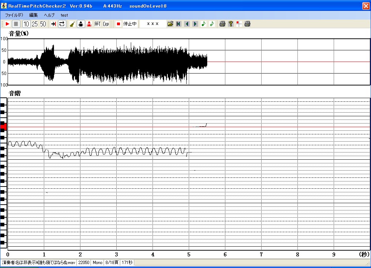Open help with the question mark icon
Image resolution: width=371 pixels, height=268 pixels.
[x=231, y=24]
